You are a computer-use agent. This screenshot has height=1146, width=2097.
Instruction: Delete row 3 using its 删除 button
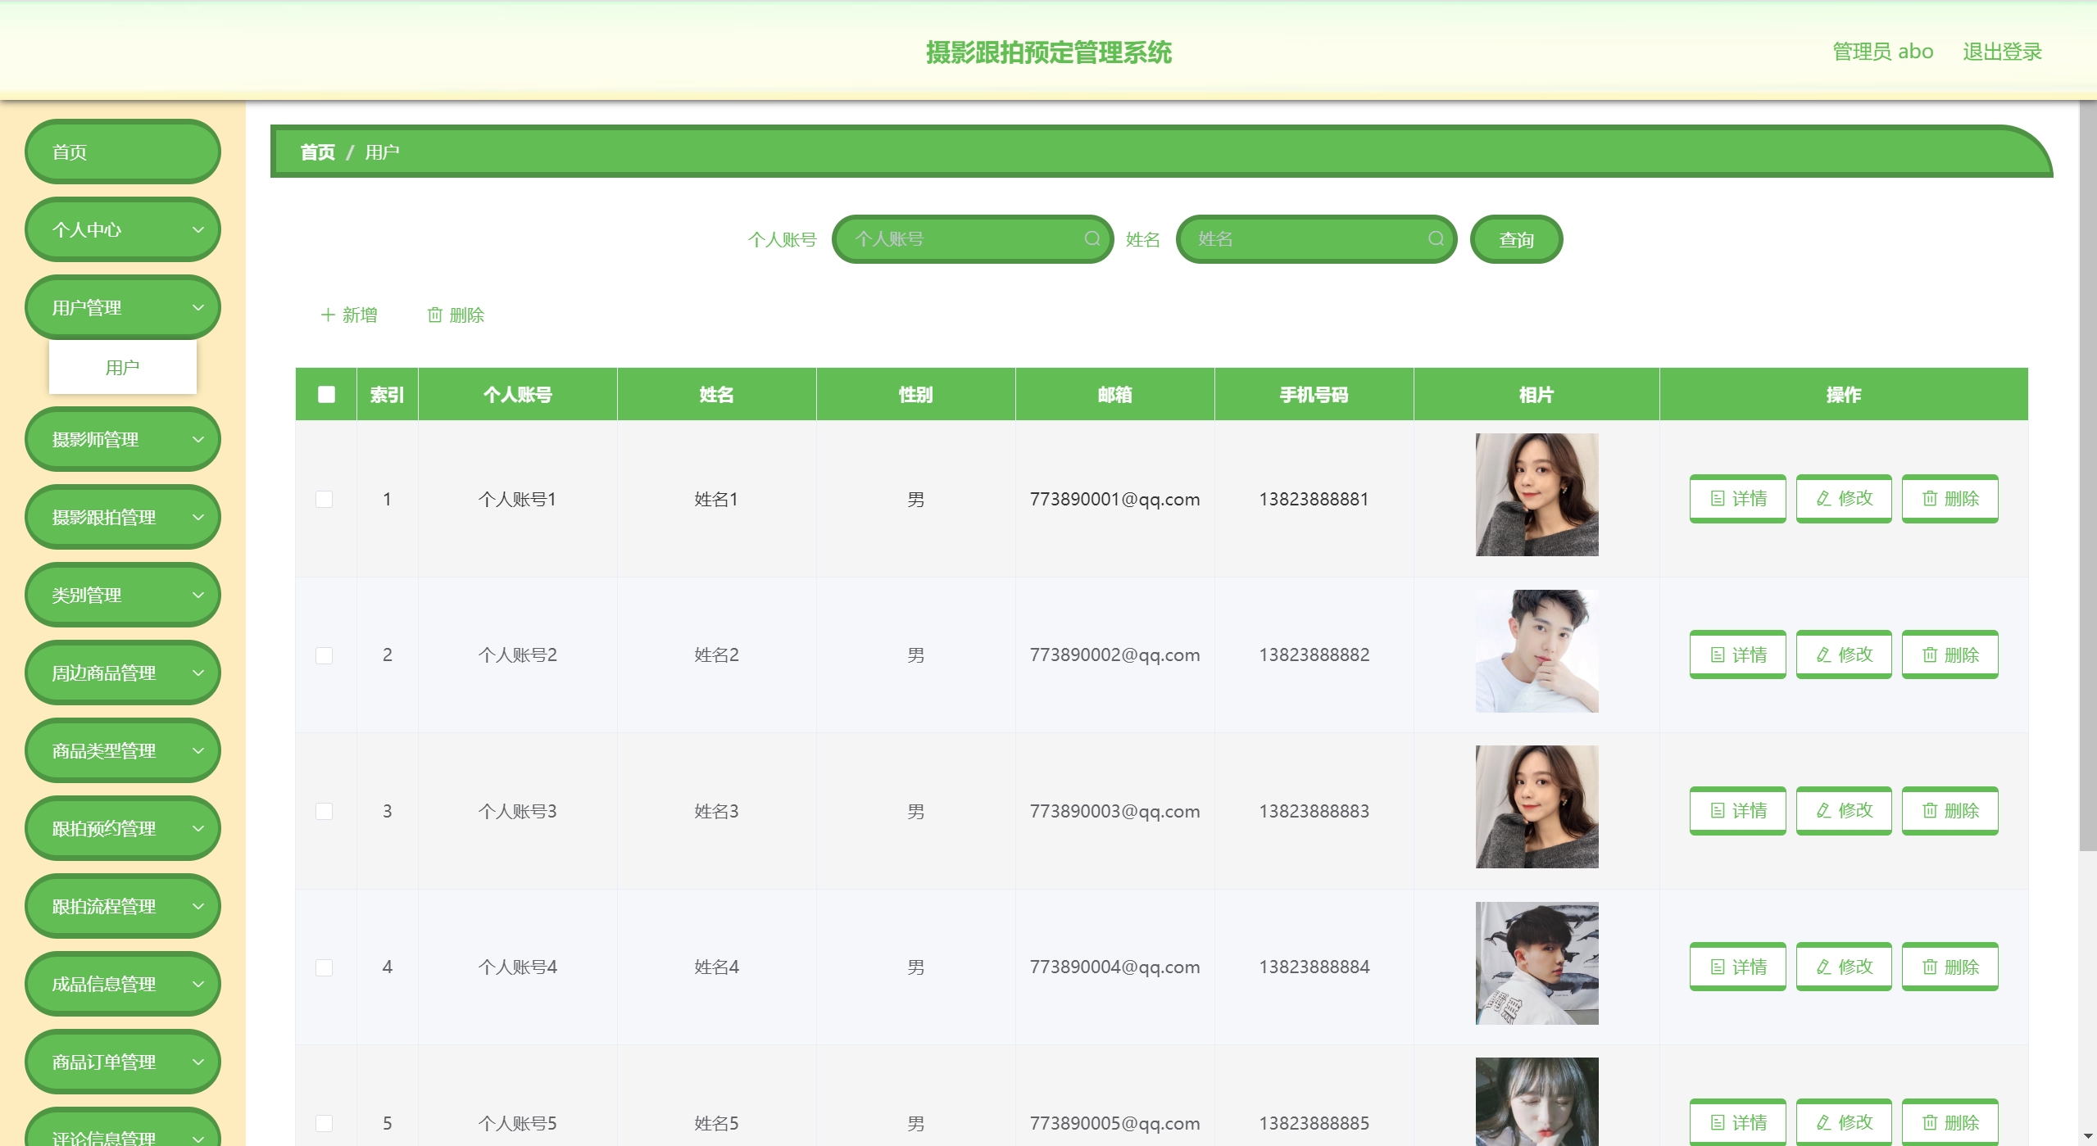(x=1949, y=810)
